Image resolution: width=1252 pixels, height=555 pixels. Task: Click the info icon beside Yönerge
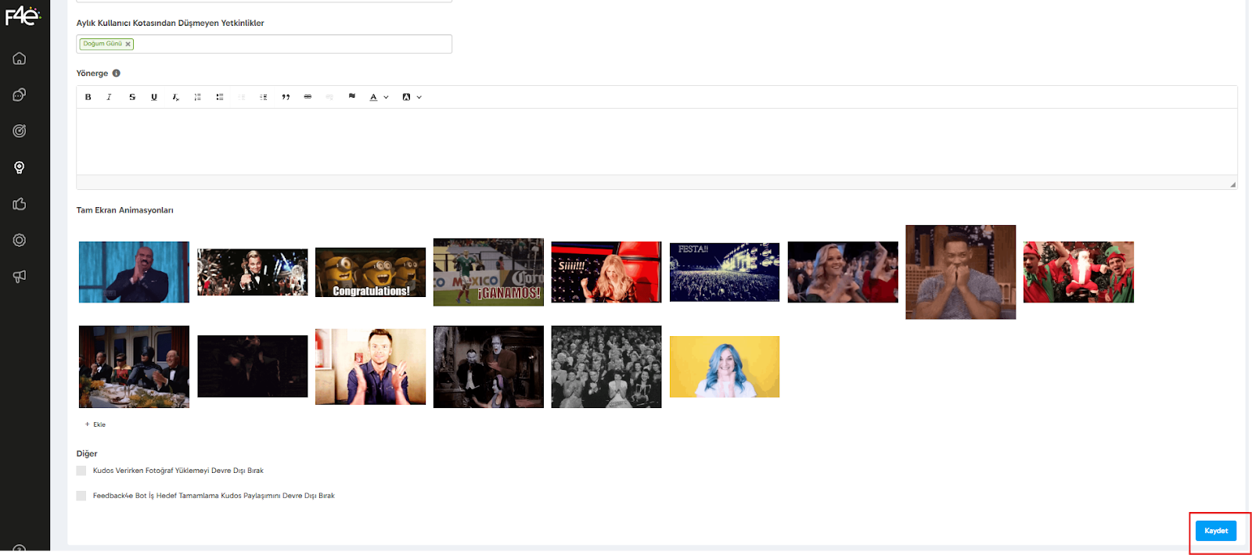(x=117, y=73)
